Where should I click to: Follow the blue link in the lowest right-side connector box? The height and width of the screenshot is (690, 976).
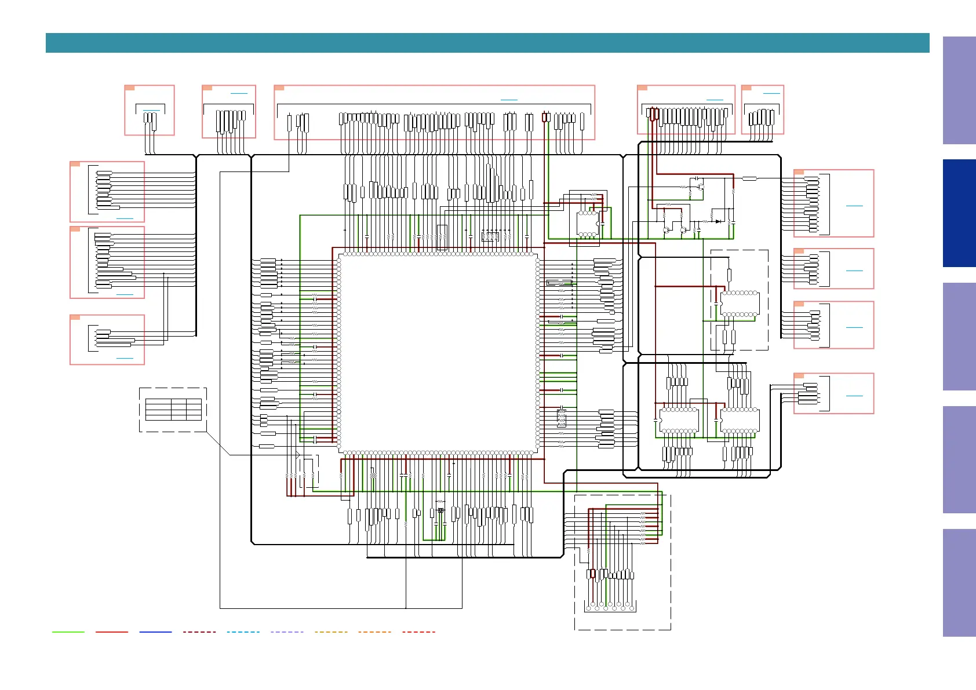coord(854,396)
